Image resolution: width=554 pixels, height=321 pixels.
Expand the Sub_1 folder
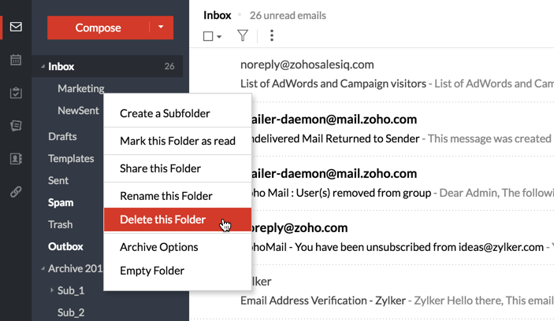point(53,290)
